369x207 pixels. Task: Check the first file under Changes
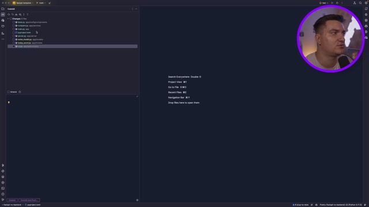pyautogui.click(x=14, y=22)
